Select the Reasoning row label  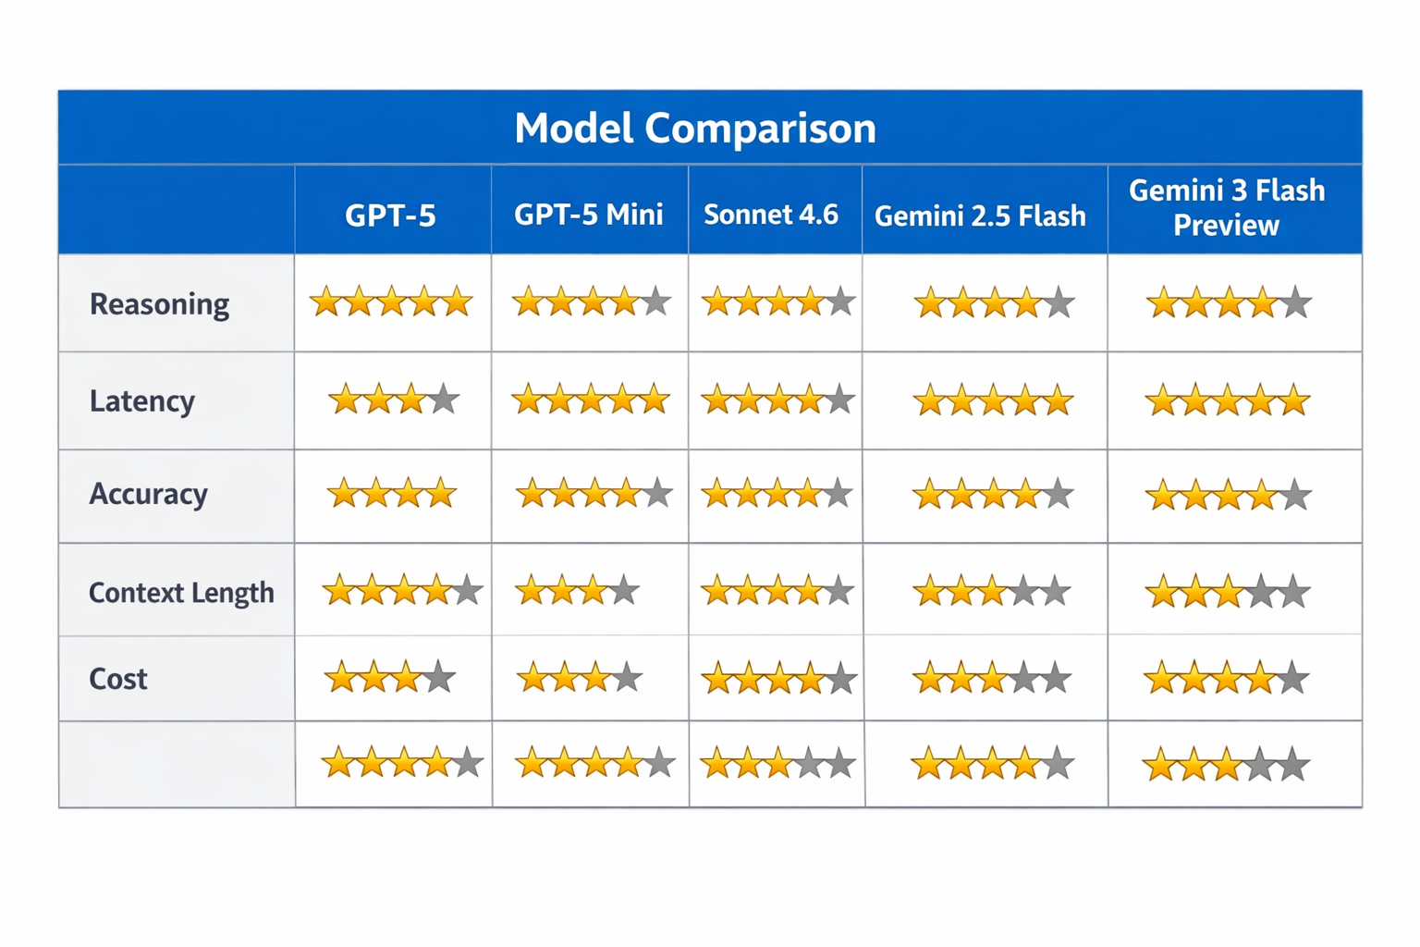pos(159,304)
